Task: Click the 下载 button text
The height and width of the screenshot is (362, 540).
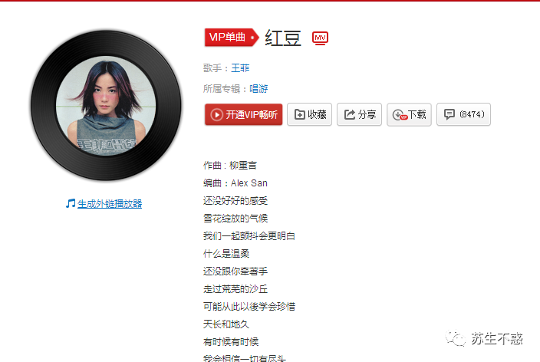Action: [417, 114]
